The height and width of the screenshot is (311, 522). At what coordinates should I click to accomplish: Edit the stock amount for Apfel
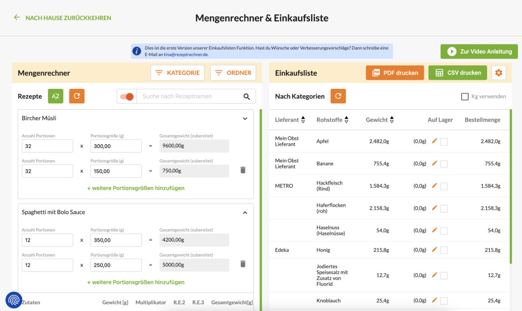click(x=434, y=141)
